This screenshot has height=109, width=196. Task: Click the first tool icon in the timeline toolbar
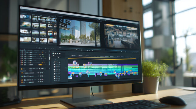pos(54,53)
